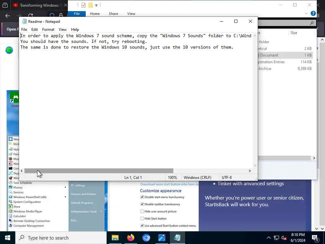
Task: Show hidden system tray icons chevron
Action: click(269, 238)
